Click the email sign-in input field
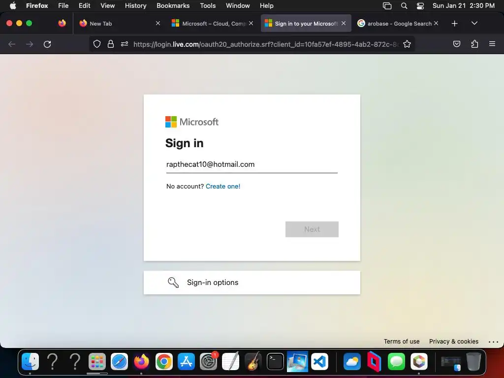Viewport: 504px width, 378px height. pos(252,164)
